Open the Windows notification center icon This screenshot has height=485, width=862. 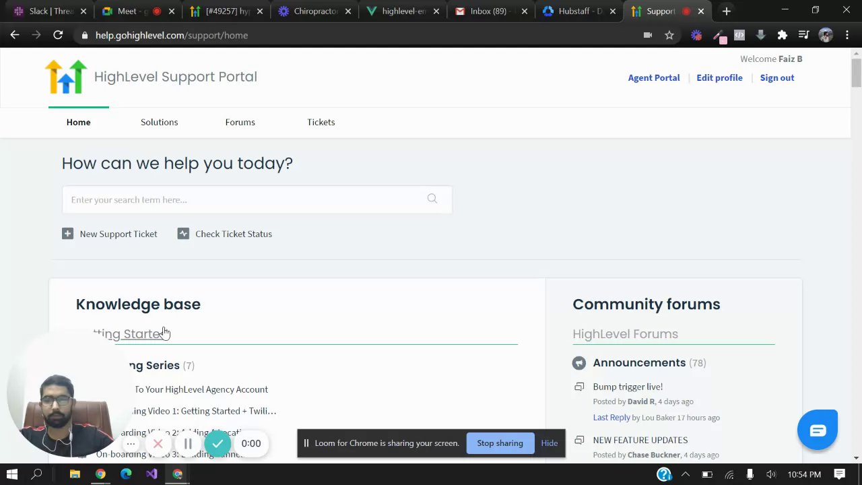coord(839,474)
